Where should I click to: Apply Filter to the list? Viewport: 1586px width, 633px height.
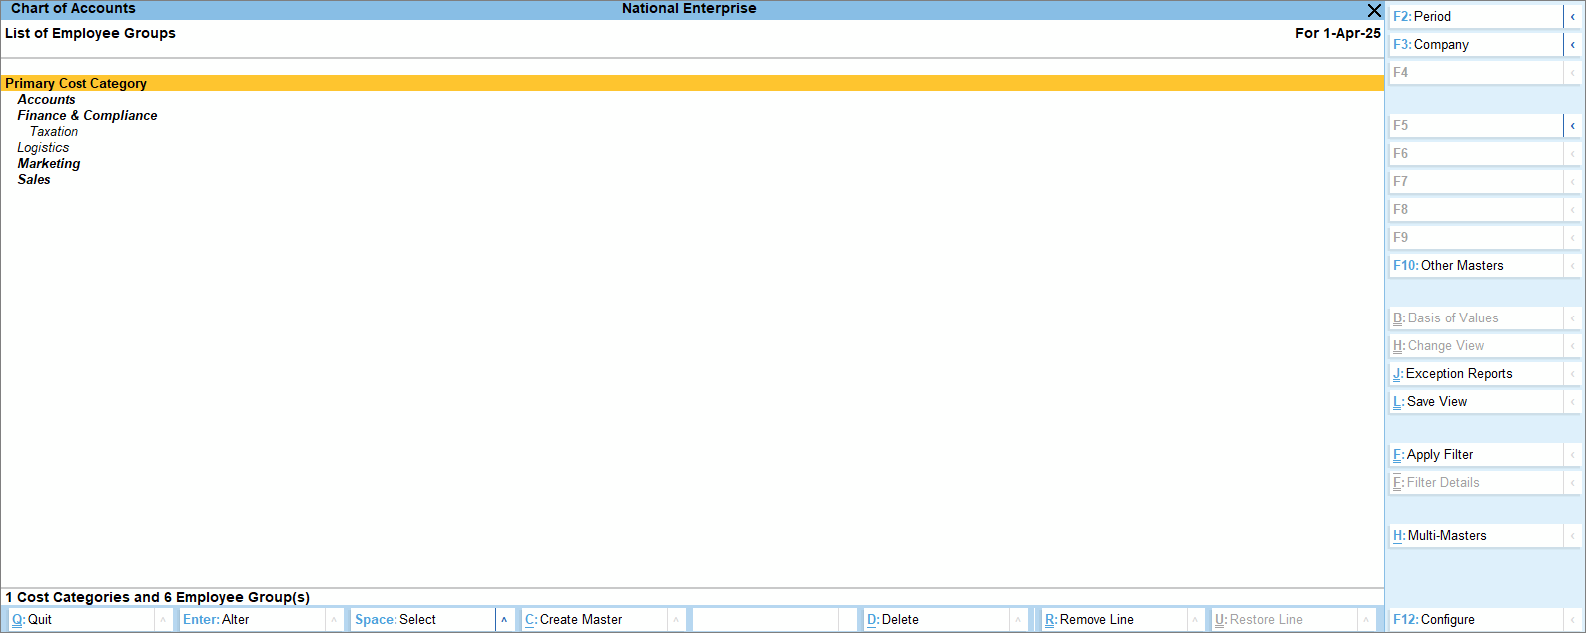pyautogui.click(x=1474, y=455)
